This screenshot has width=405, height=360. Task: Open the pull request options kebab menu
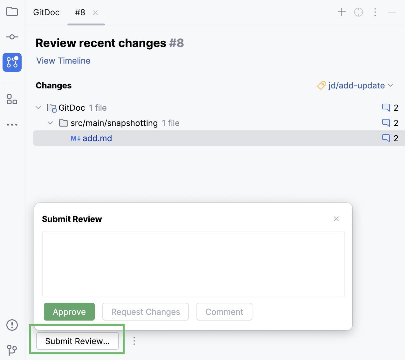[x=375, y=12]
